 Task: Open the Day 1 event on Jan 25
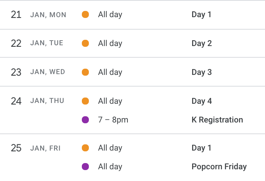[x=201, y=148]
